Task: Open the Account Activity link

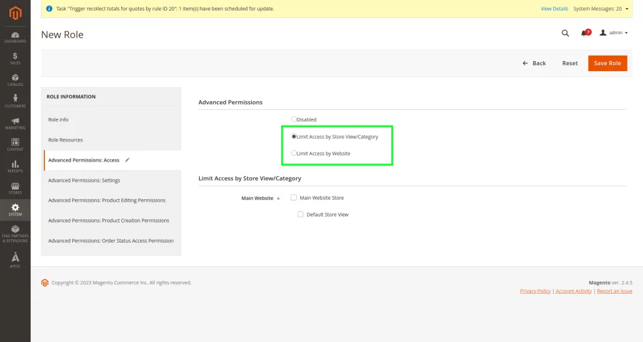Action: tap(574, 291)
